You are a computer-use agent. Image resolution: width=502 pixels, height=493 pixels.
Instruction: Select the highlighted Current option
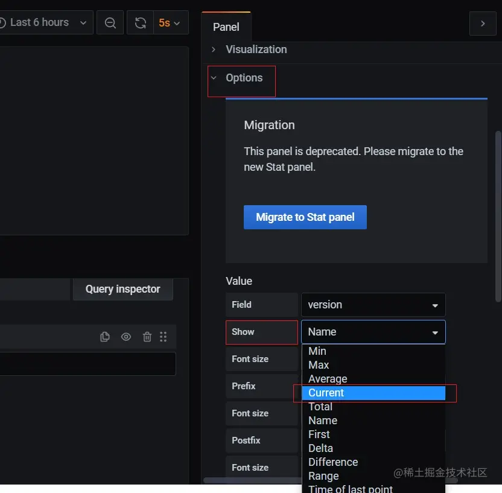373,393
